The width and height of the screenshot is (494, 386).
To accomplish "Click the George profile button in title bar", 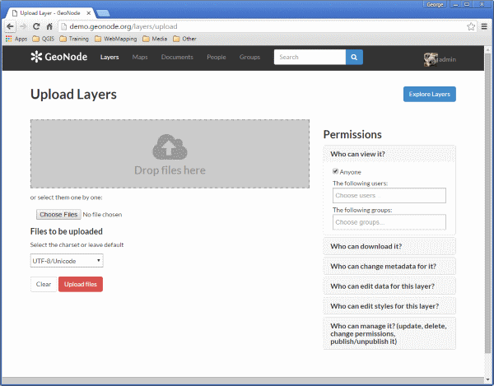I will click(435, 4).
